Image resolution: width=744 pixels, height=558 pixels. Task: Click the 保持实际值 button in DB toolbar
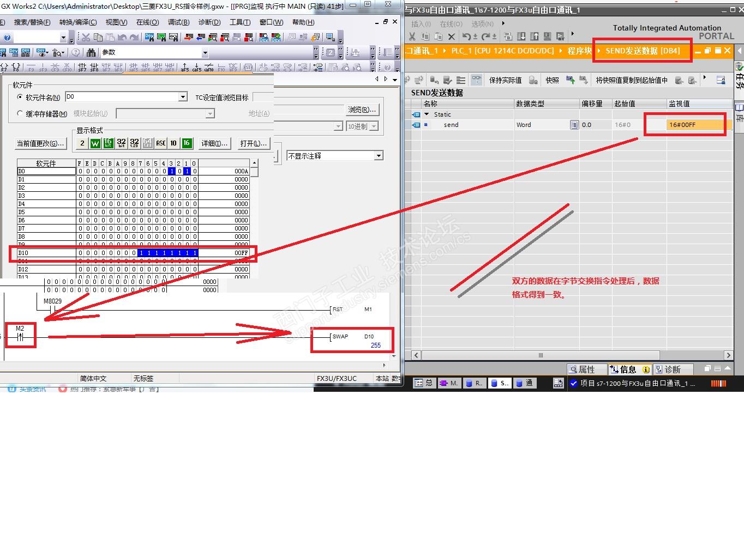point(505,80)
